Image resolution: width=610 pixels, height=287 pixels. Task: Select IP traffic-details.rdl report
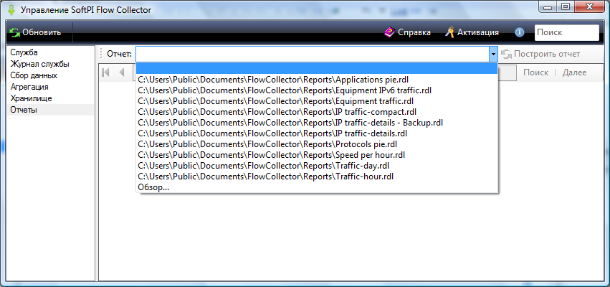point(317,133)
